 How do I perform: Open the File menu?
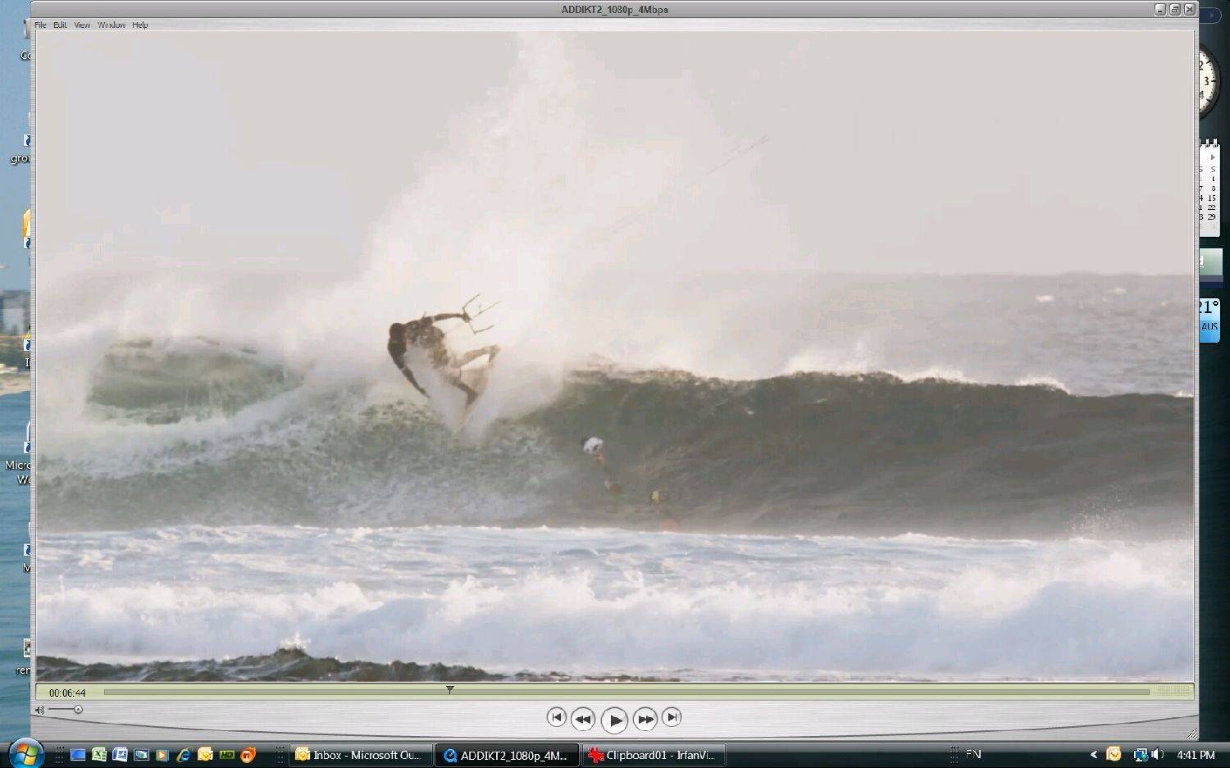[x=40, y=25]
